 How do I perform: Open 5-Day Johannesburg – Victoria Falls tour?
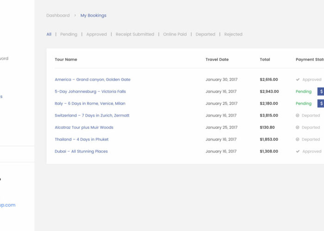click(90, 91)
